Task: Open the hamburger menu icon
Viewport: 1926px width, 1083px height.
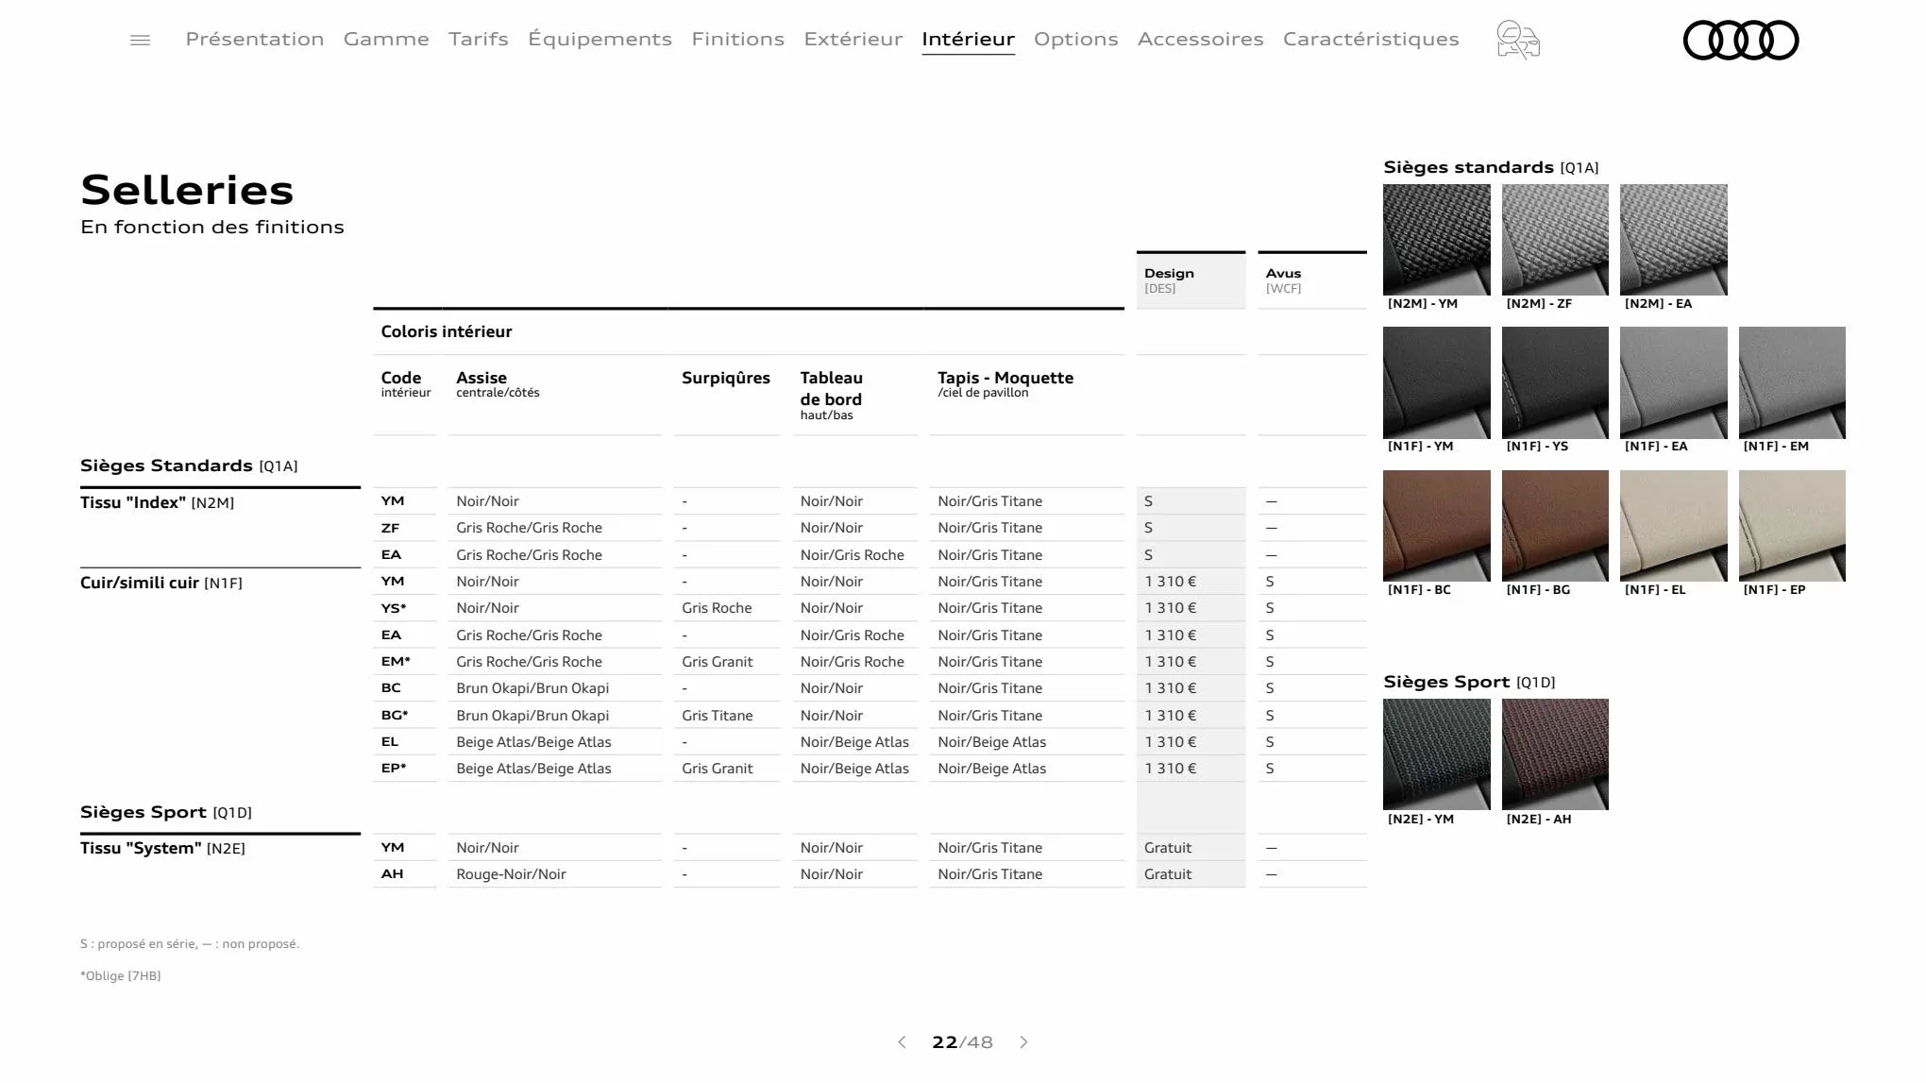Action: (x=140, y=40)
